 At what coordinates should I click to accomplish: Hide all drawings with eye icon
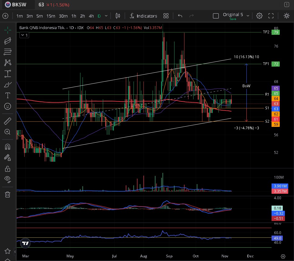pos(8,179)
